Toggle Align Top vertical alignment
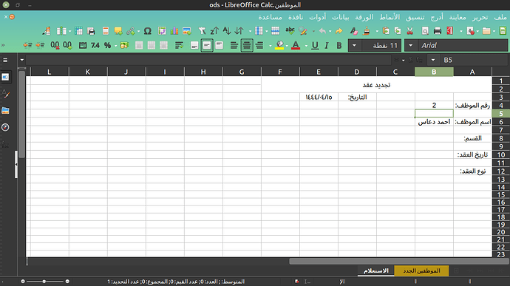510x286 pixels. click(220, 45)
